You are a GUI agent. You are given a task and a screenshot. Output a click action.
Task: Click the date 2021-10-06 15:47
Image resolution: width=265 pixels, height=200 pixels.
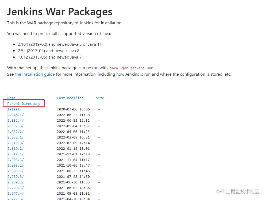73,165
